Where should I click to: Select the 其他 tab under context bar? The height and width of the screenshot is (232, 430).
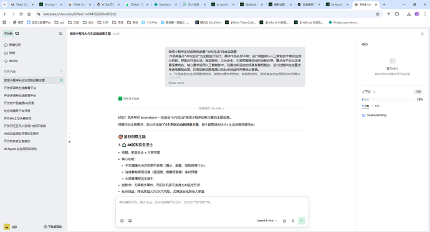(376, 106)
